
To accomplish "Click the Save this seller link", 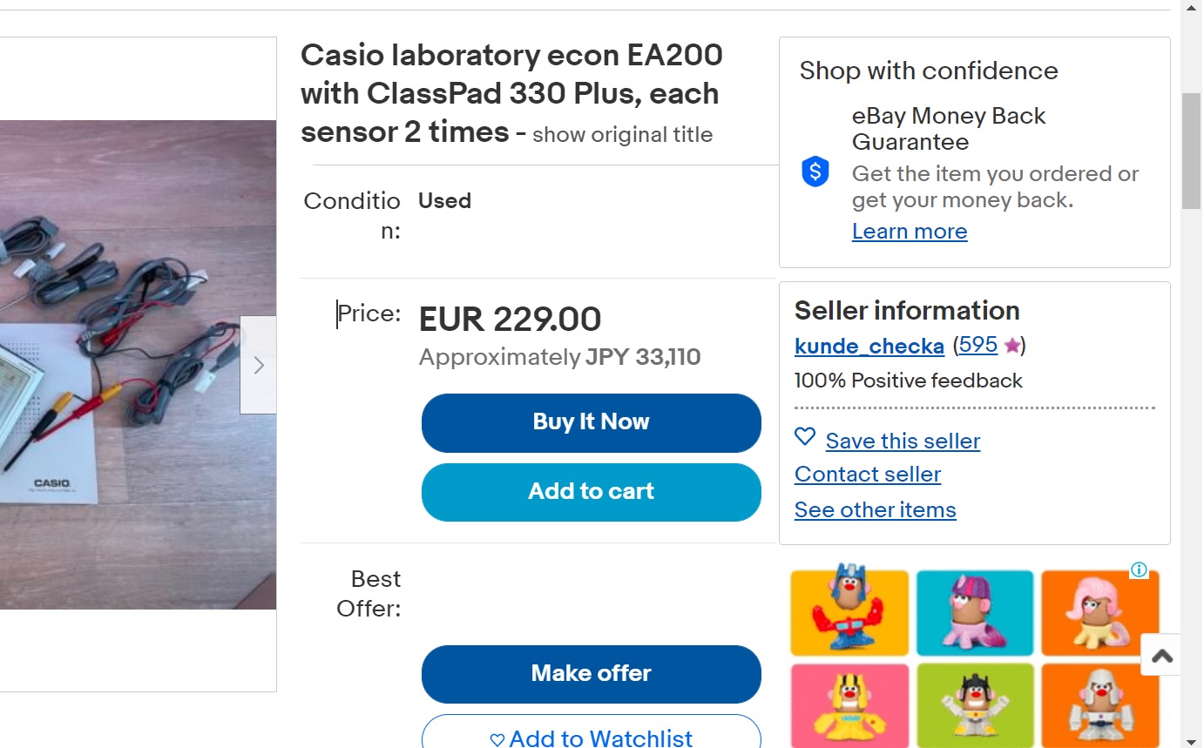I will 903,441.
